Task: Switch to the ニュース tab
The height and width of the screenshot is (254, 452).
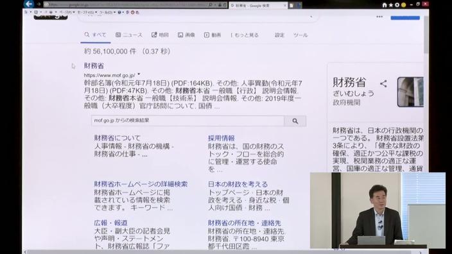Action: 129,35
